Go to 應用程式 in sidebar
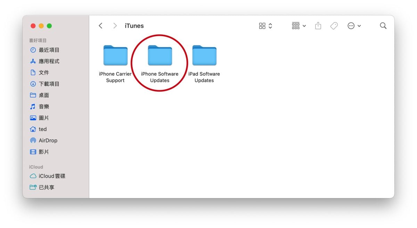The width and height of the screenshot is (417, 228). [x=49, y=61]
